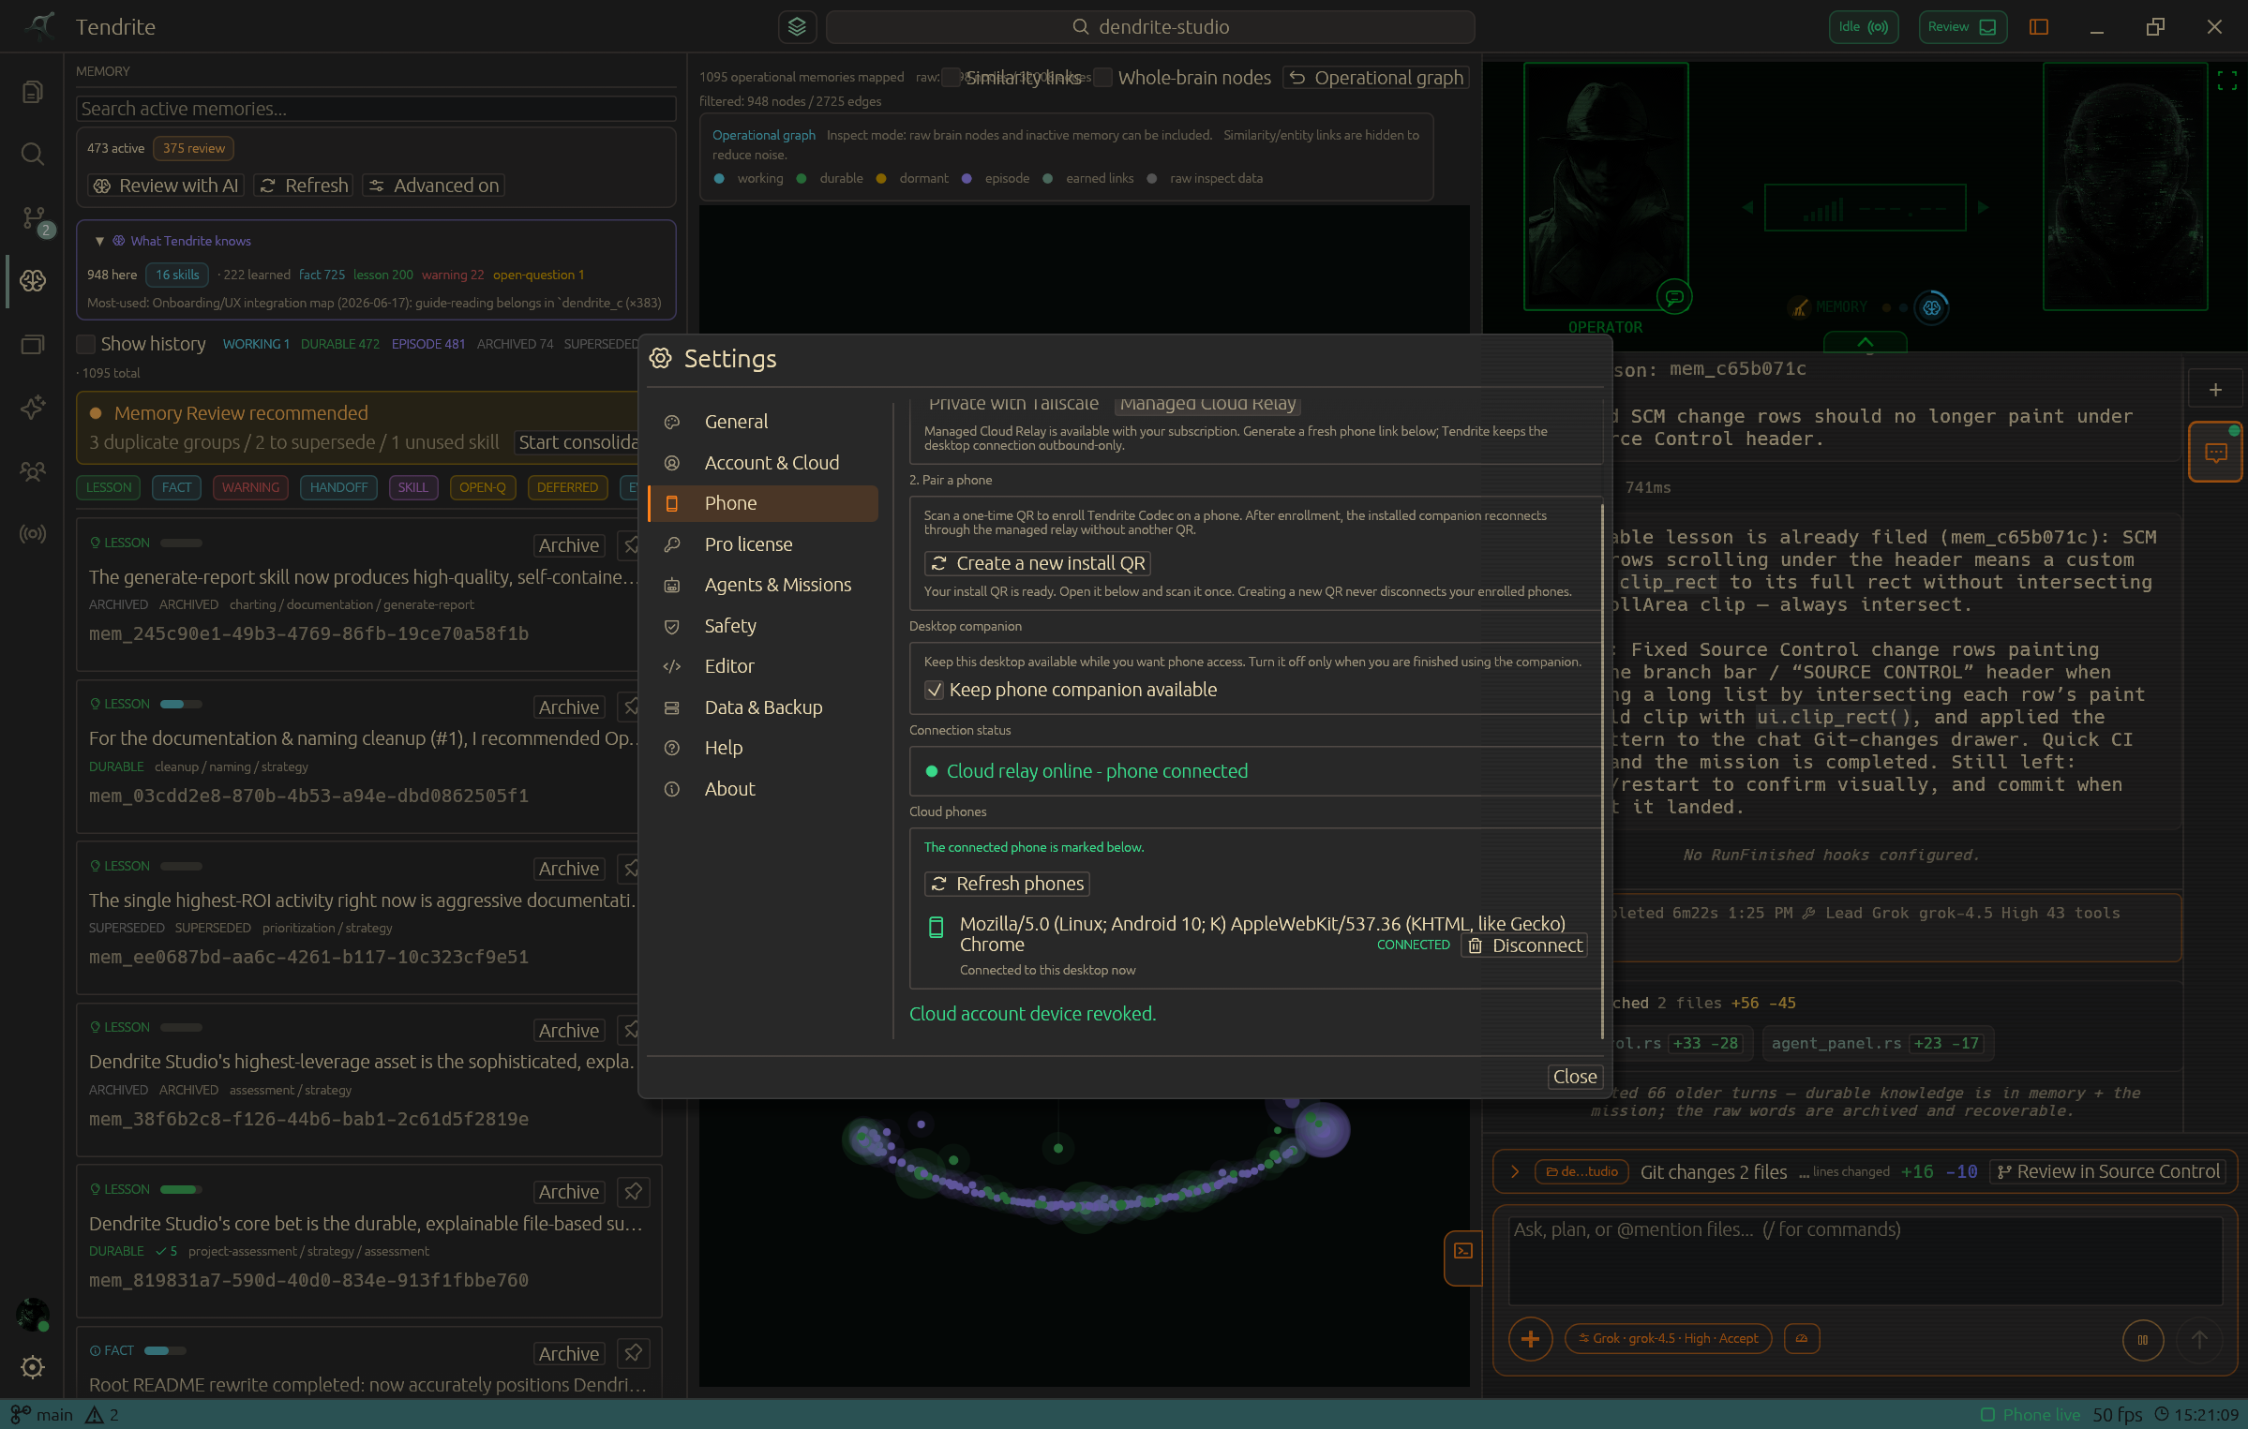This screenshot has width=2248, height=1429.
Task: Collapse the What Tendrite knows section
Action: 99,241
